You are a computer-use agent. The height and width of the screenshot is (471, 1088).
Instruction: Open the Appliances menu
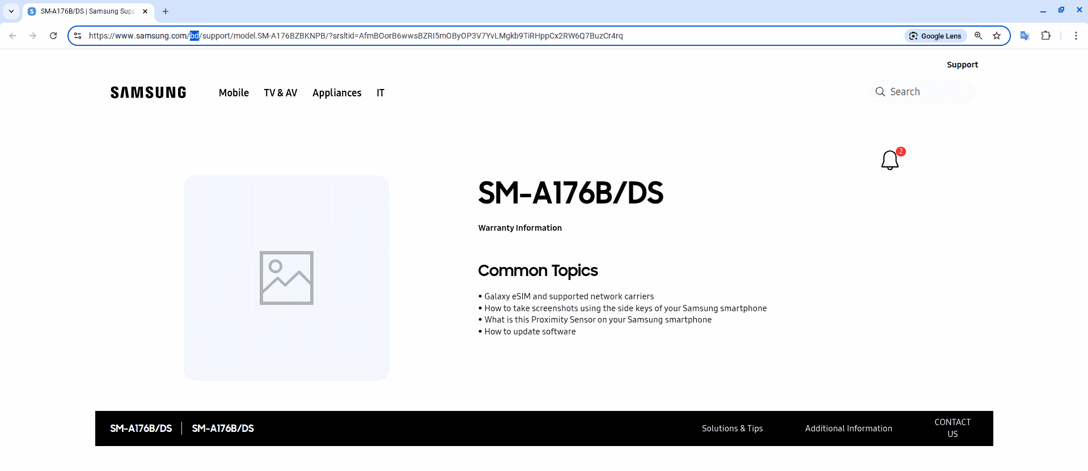[x=336, y=93]
